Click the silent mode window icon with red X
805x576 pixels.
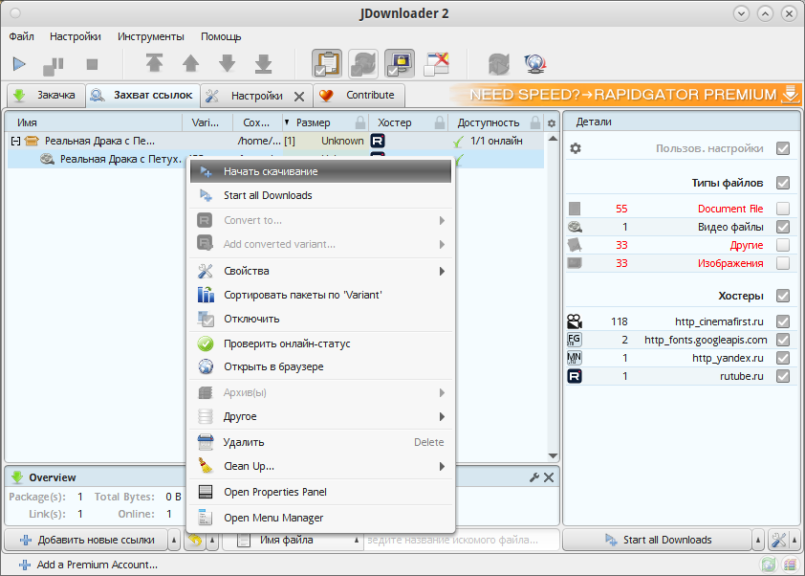pyautogui.click(x=436, y=64)
